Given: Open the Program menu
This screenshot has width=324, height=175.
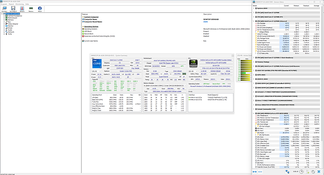Looking at the screenshot, I should click(x=4, y=5).
